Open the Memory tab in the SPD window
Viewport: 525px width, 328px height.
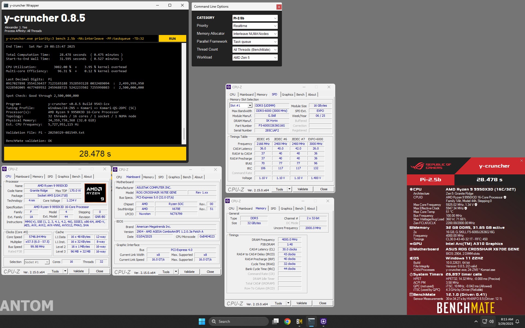pyautogui.click(x=262, y=95)
